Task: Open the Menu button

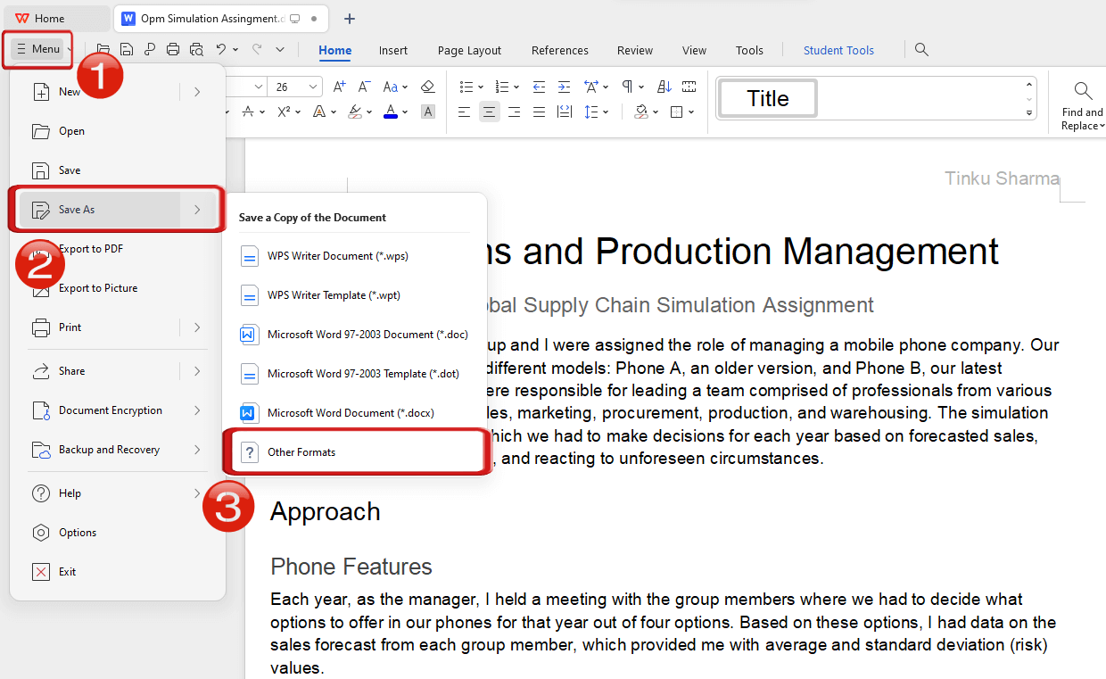Action: click(x=38, y=49)
